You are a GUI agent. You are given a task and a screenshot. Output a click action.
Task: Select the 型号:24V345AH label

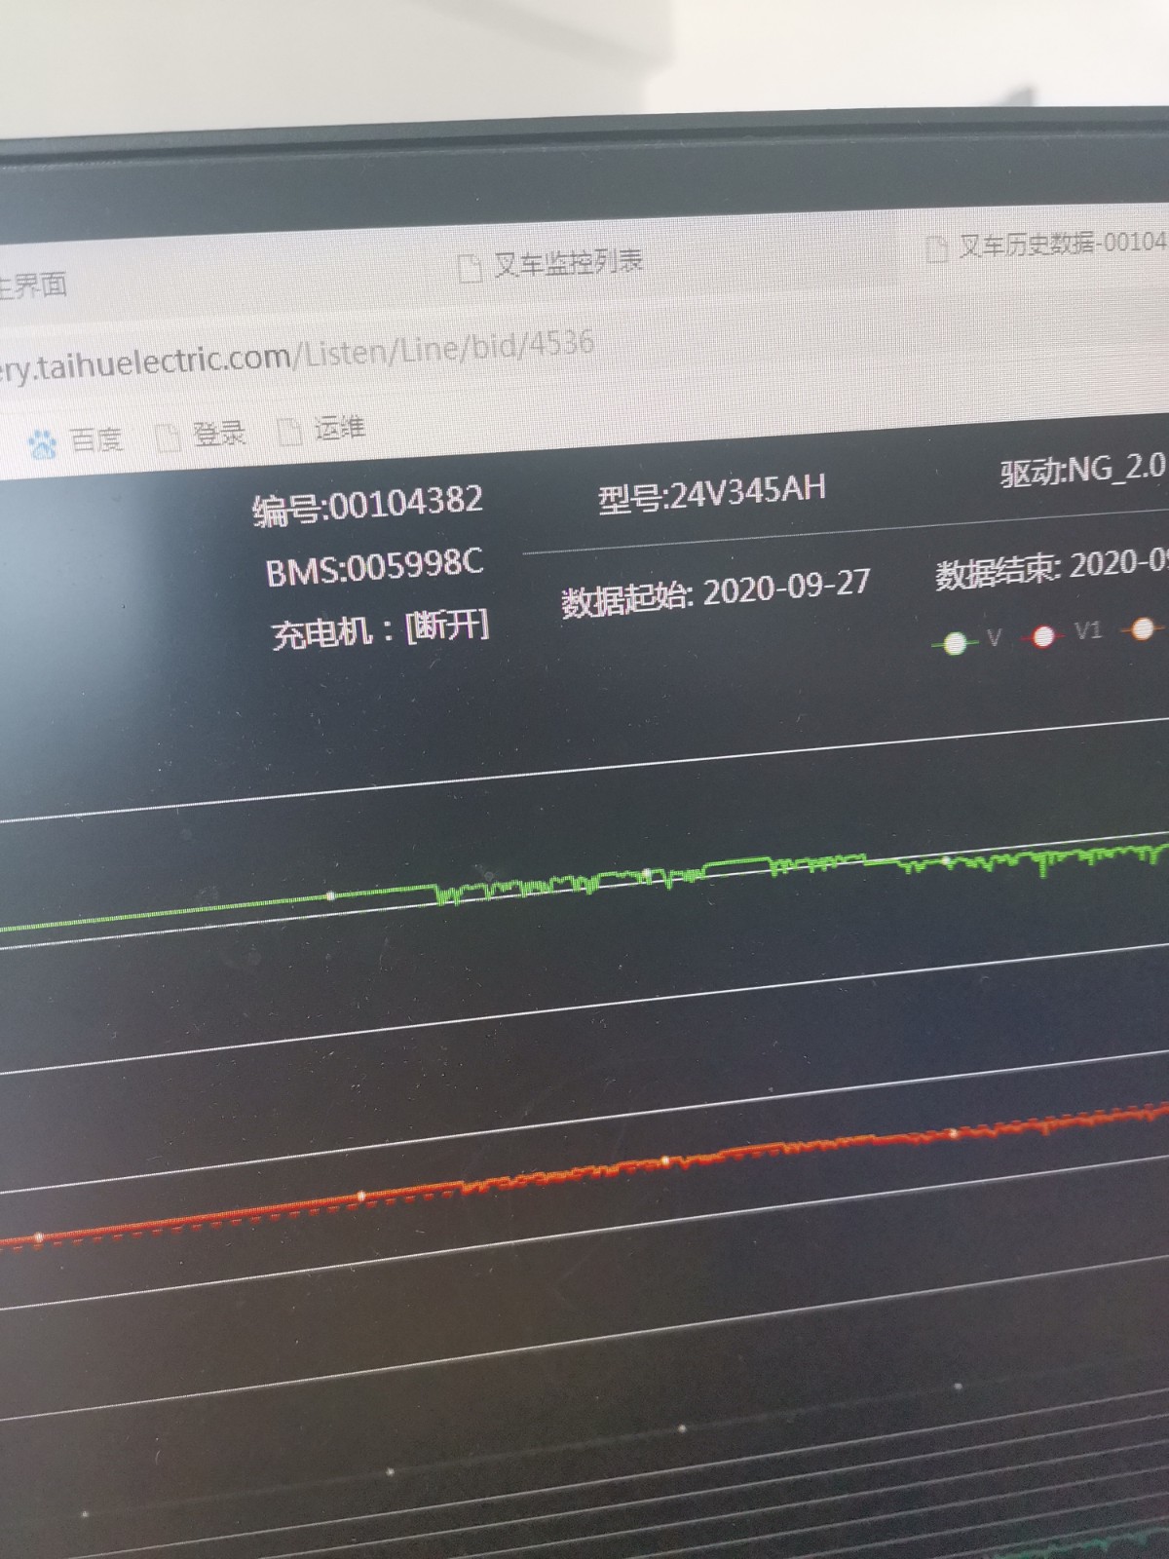[x=712, y=493]
